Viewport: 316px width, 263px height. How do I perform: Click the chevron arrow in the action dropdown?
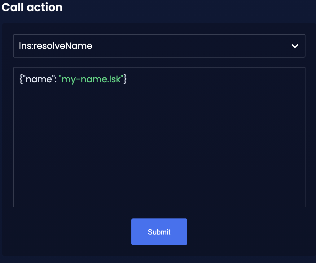click(x=295, y=46)
